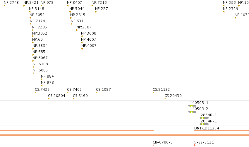Click the NP:2743 label
The height and width of the screenshot is (147, 249).
11,3
